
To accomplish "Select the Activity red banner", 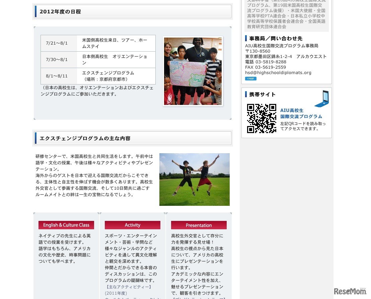I will pos(133,225).
